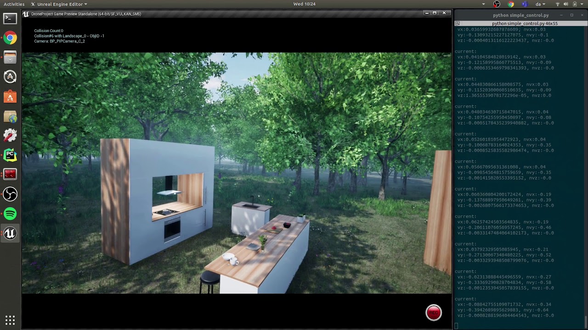Click terminal line 'vz:-0.0004013116122223437, nvz:-0.0'
Image resolution: width=588 pixels, height=330 pixels.
point(506,40)
